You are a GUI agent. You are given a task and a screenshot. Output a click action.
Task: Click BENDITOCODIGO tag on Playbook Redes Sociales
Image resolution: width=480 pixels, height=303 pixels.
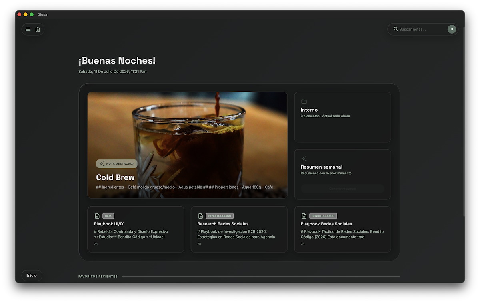point(323,216)
